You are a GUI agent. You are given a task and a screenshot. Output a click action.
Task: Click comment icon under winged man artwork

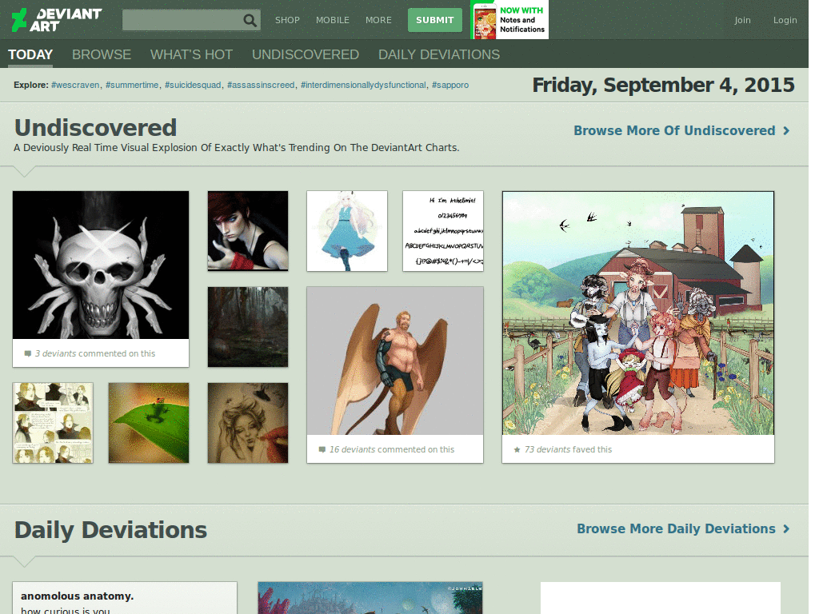(322, 449)
